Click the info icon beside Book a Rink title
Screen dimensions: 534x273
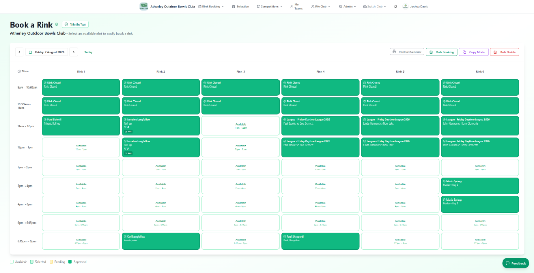pyautogui.click(x=56, y=24)
